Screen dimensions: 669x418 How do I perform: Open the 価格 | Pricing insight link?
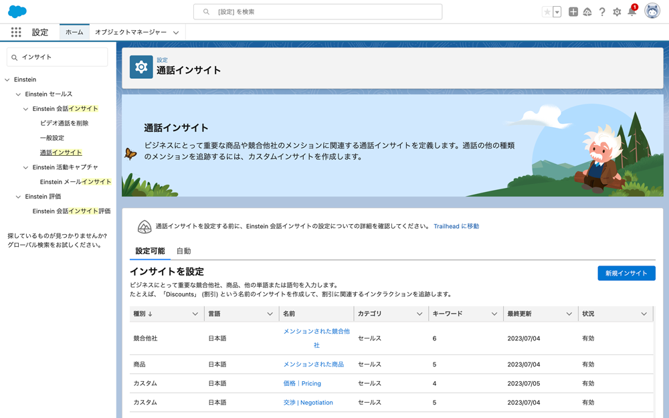pos(302,384)
